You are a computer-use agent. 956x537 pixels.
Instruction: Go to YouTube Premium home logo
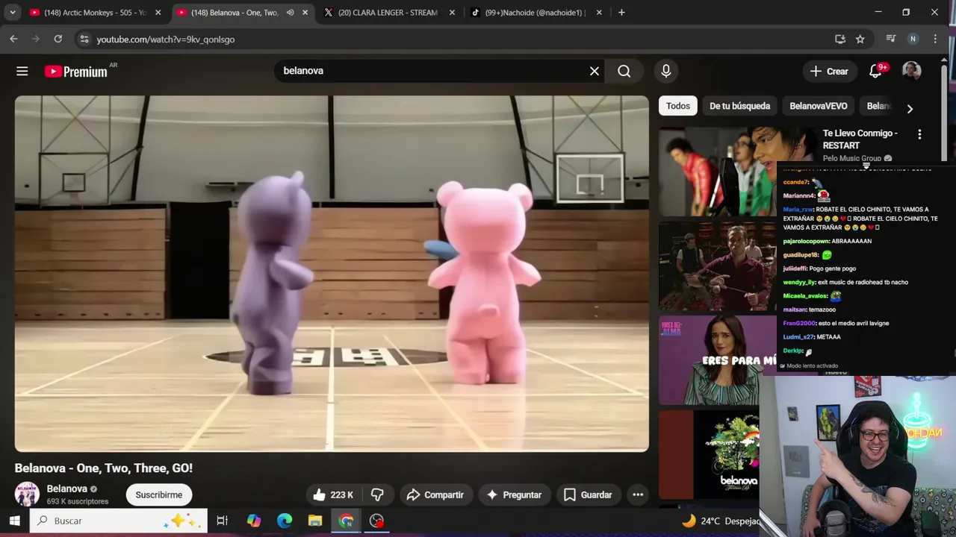75,72
